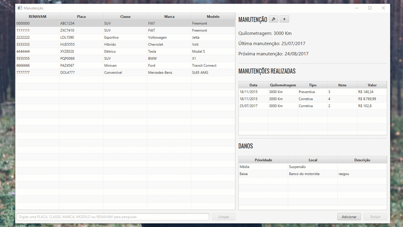403x227 pixels.
Task: Click RENAVAM cell 3333333
Action: click(37, 44)
